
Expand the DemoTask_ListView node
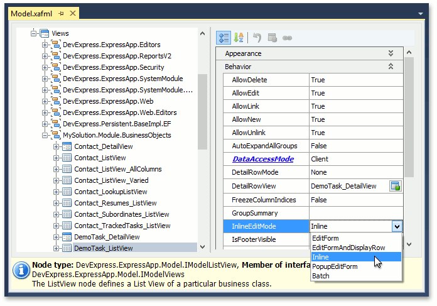[56, 248]
